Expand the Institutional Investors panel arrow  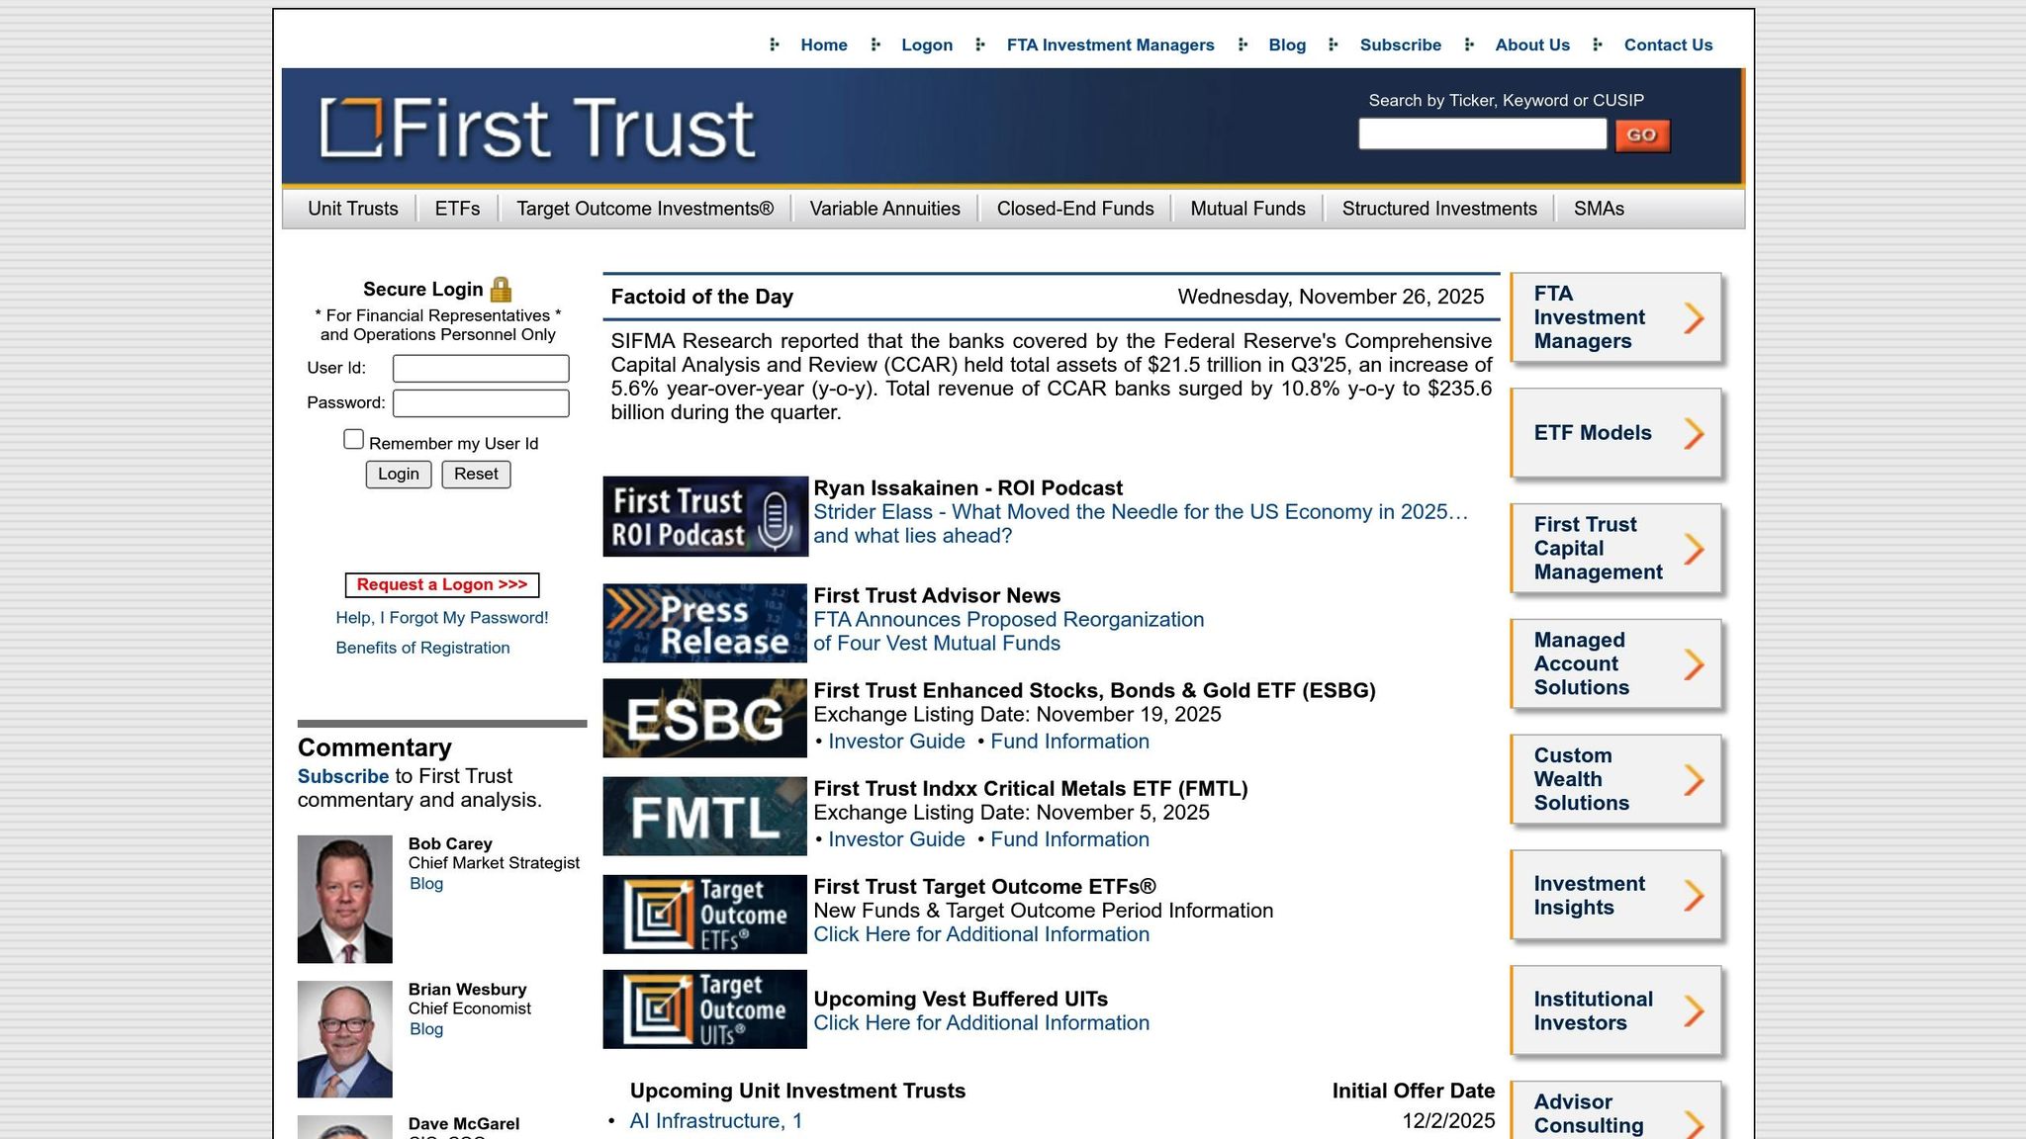click(x=1695, y=1010)
